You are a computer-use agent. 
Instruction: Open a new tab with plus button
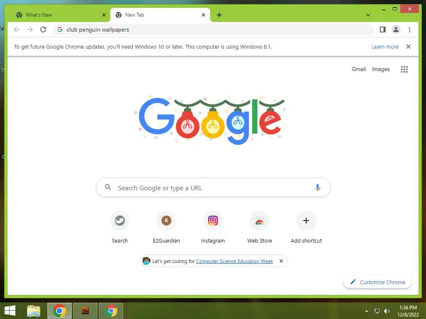[x=219, y=15]
